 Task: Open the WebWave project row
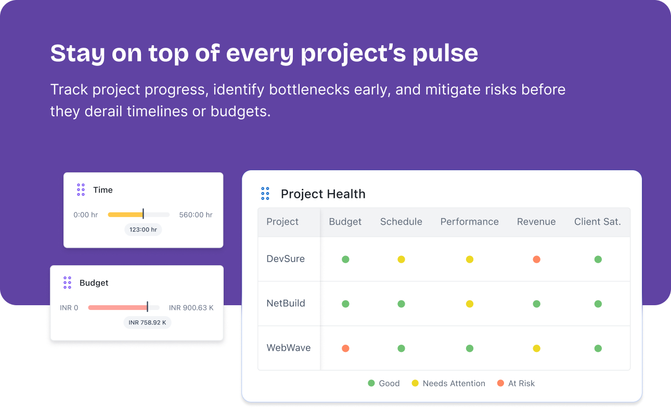(x=444, y=348)
